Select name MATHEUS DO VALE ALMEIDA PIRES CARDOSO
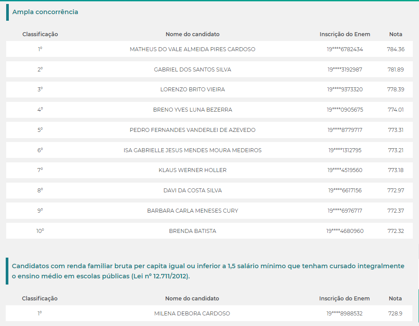 tap(193, 49)
